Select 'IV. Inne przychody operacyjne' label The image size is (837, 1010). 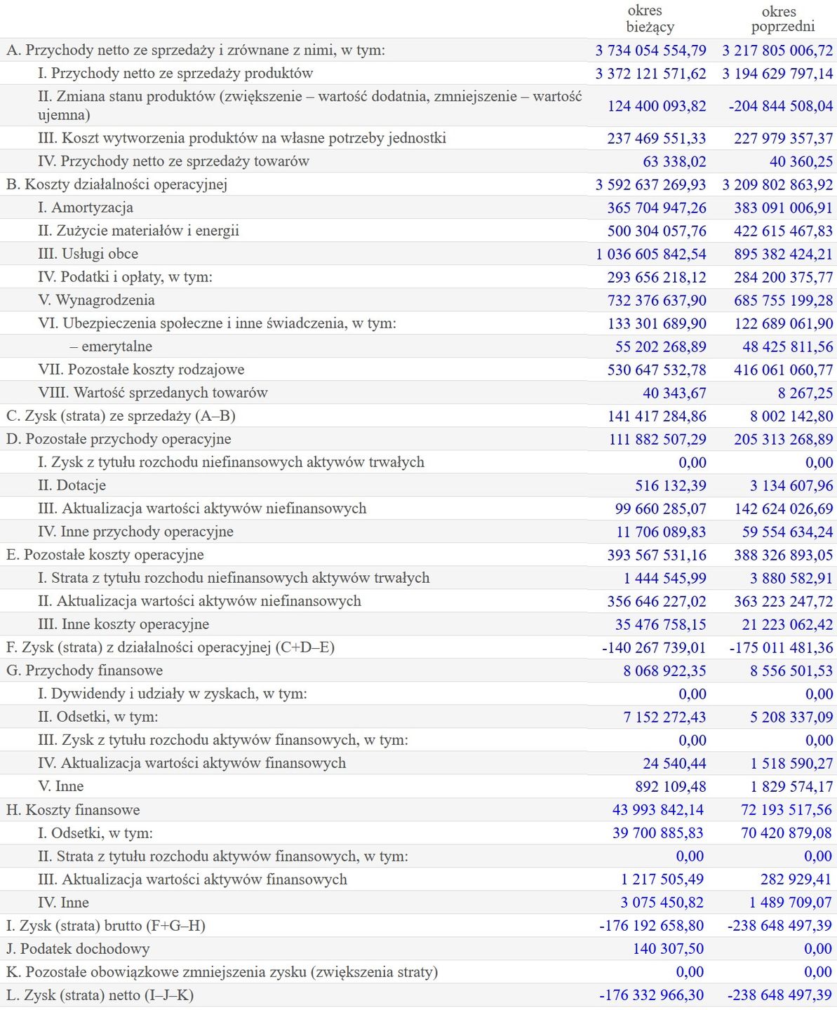point(135,531)
